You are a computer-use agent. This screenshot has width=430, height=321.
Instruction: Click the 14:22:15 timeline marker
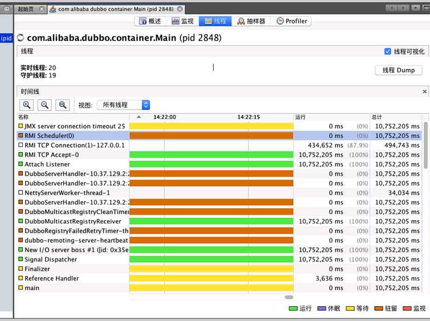tap(248, 117)
